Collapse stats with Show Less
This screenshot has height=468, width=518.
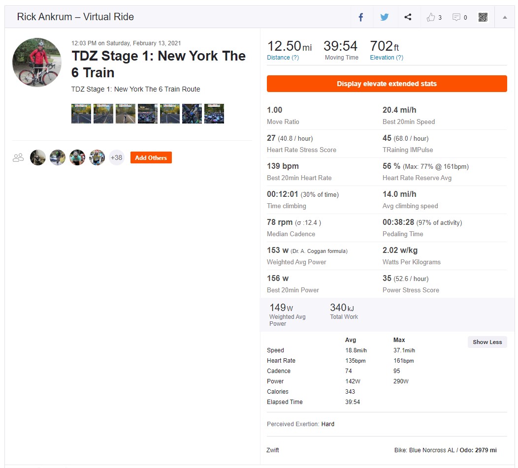pyautogui.click(x=487, y=342)
